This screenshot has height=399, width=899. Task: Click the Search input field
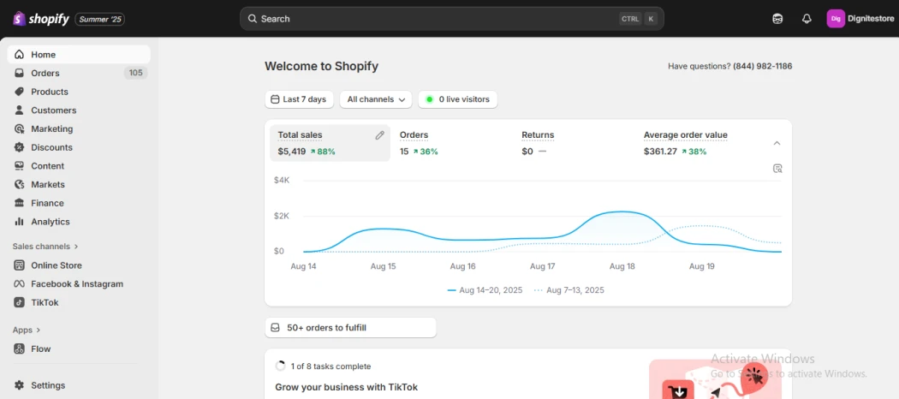tap(452, 19)
